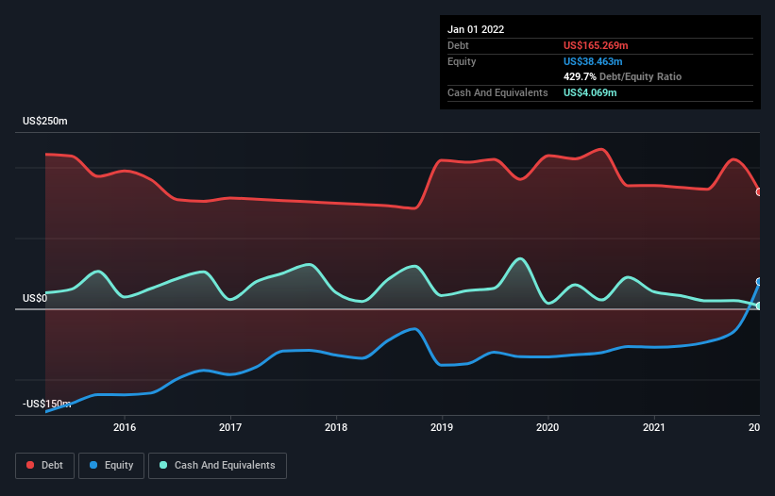Screen dimensions: 775x496
Task: Click the US$165.269m debt value
Action: [x=596, y=45]
